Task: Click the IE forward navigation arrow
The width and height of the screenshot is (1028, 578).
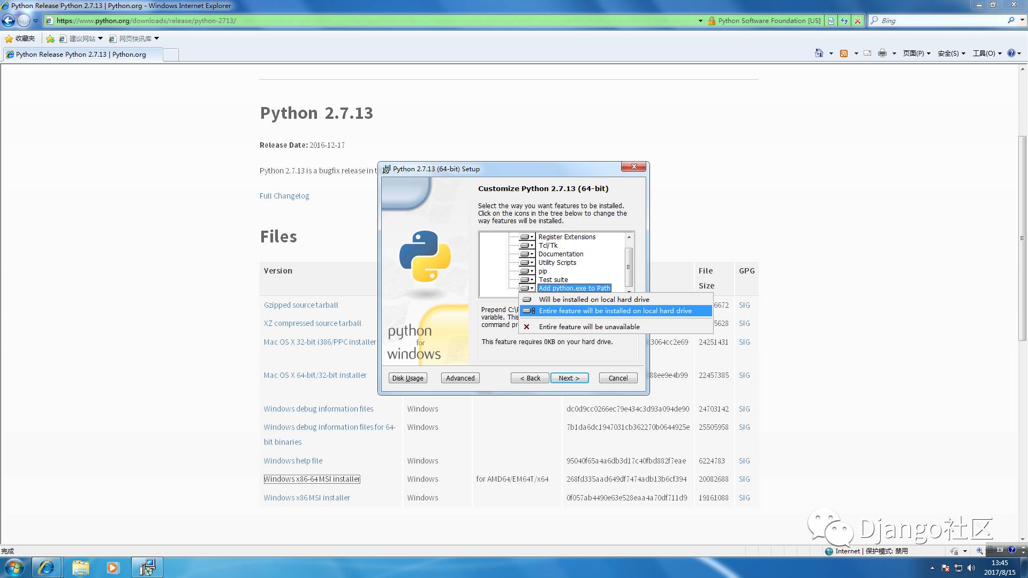Action: [24, 21]
